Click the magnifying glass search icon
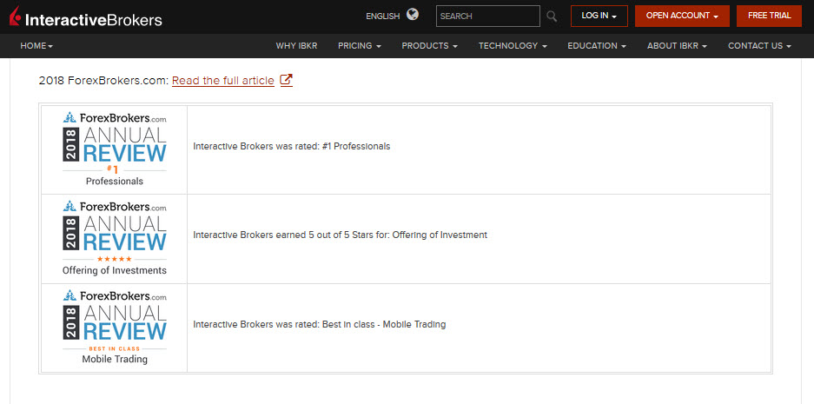 [552, 17]
